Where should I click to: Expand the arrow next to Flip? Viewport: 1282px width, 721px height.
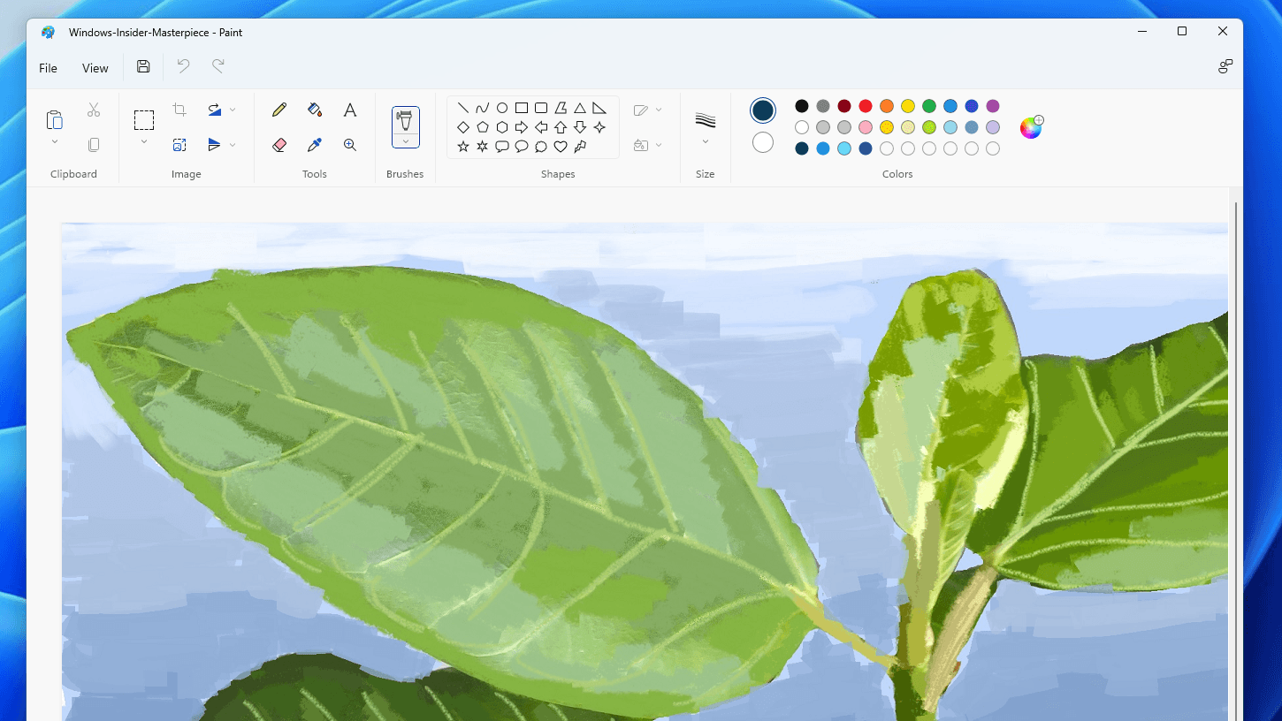coord(233,145)
